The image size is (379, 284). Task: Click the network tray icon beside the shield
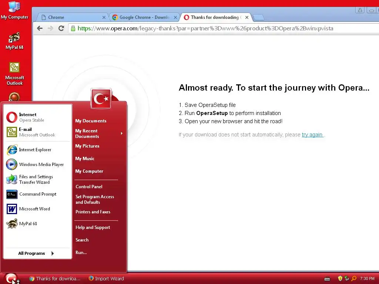(347, 278)
